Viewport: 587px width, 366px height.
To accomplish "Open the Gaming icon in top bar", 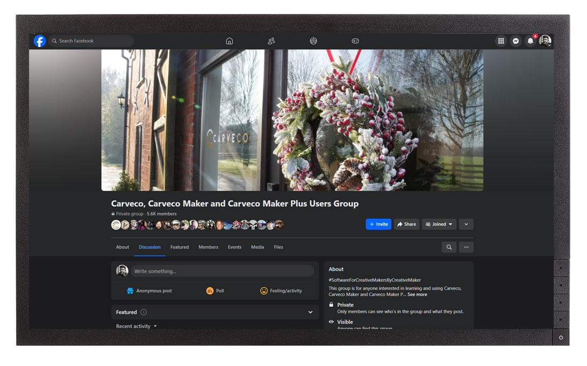I will tap(355, 41).
